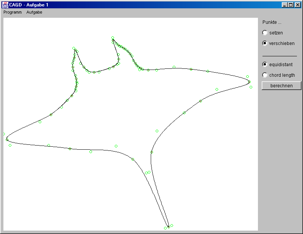Select the interior control point near right tip
Screen dimensions: 303x234
(x=217, y=90)
